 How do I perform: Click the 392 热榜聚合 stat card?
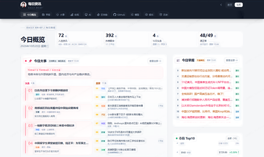click(126, 40)
